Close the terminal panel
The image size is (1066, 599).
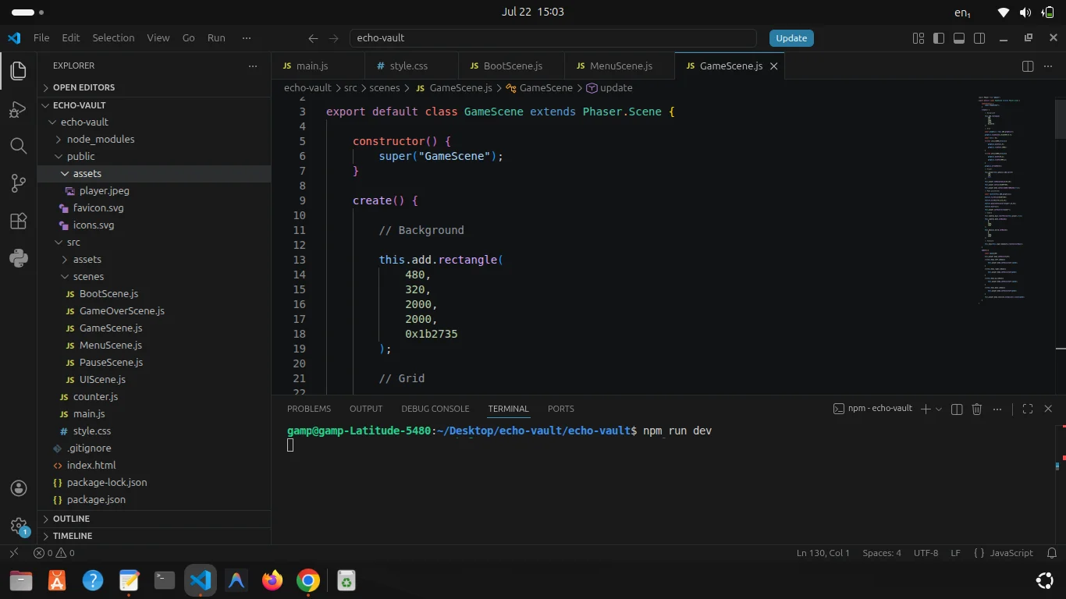1049,409
